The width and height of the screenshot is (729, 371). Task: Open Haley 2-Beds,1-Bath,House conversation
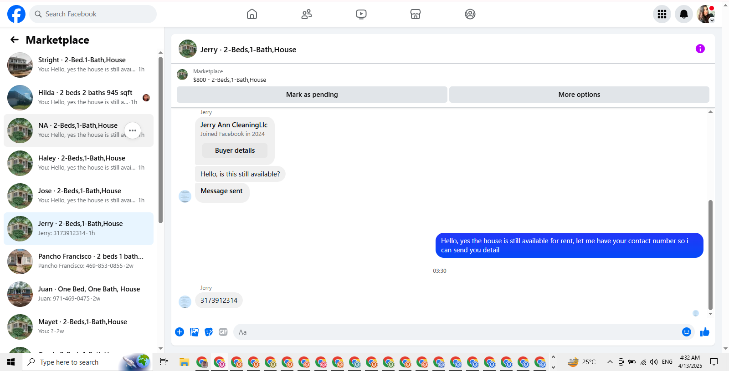78,163
